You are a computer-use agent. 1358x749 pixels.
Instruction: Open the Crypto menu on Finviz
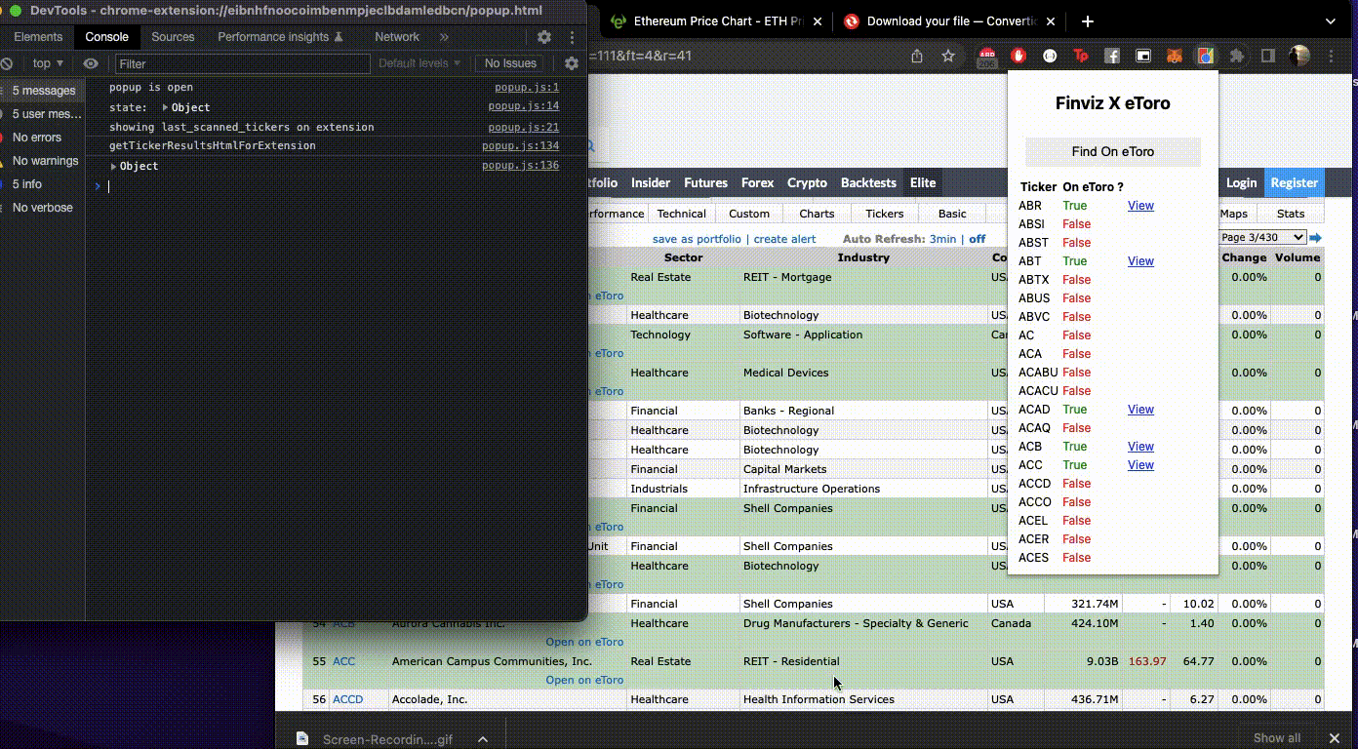tap(807, 182)
